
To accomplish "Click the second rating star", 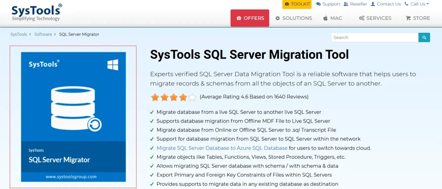I will coord(164,98).
